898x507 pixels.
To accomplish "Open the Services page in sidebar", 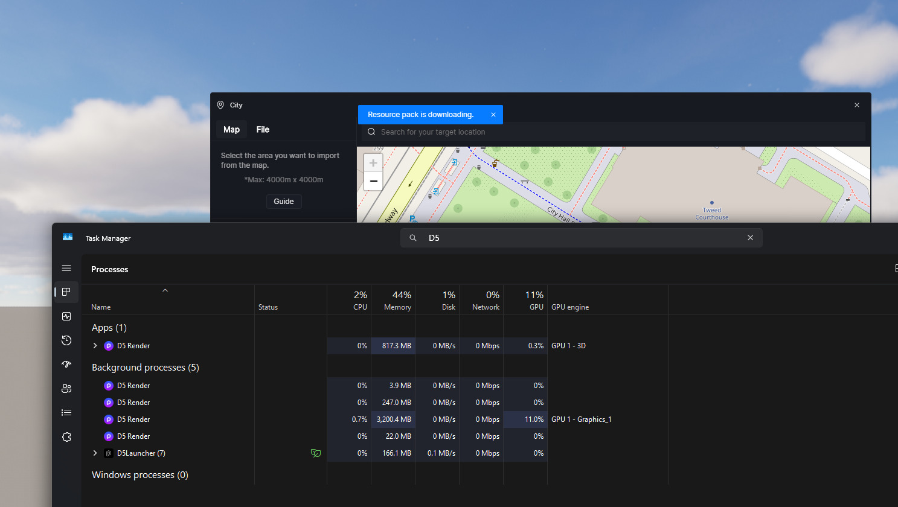I will point(66,437).
